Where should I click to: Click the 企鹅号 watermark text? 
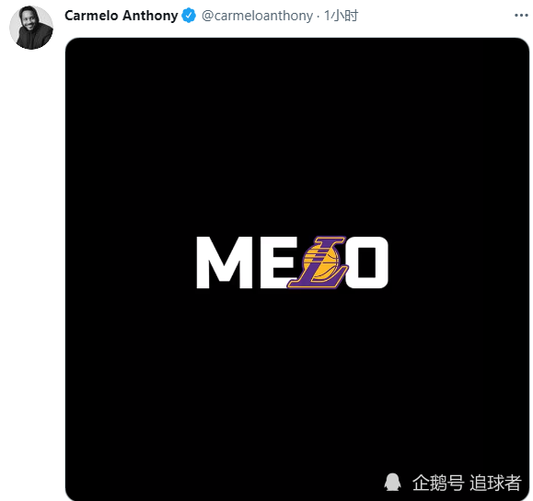click(x=438, y=483)
